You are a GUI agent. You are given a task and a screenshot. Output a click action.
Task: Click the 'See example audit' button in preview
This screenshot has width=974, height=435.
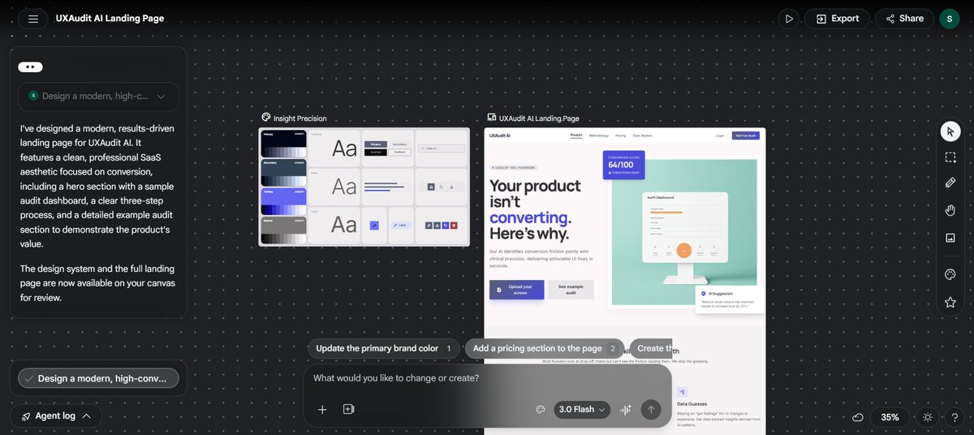(x=571, y=290)
